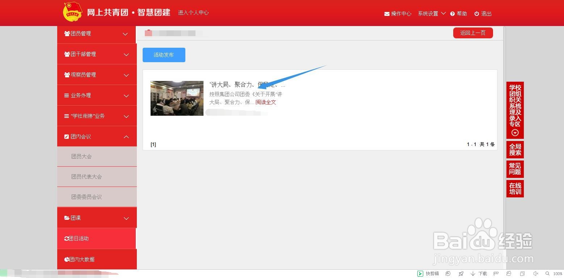564x278 pixels.
Task: Select 团员大会 from the sidebar
Action: click(81, 156)
